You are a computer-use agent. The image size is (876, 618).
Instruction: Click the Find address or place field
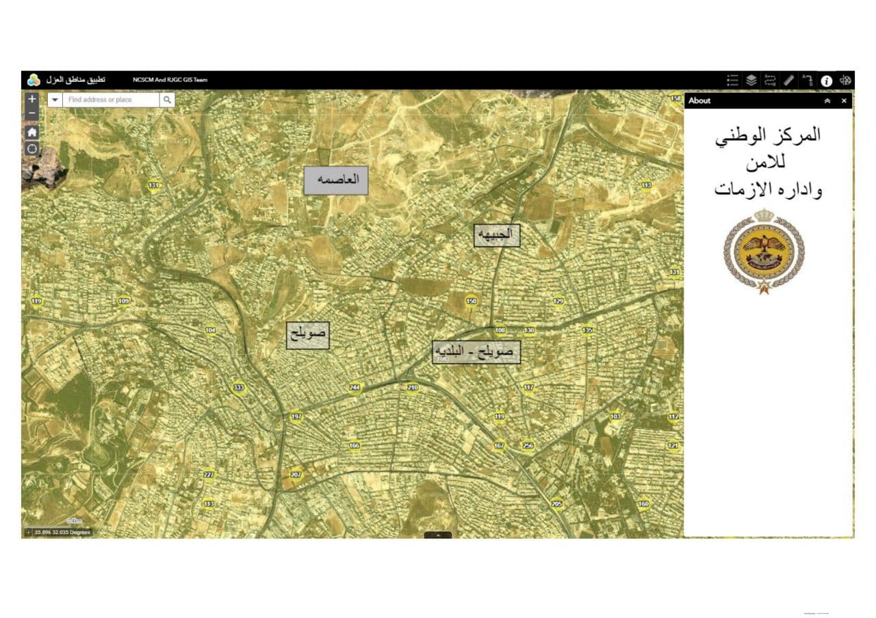(x=111, y=100)
